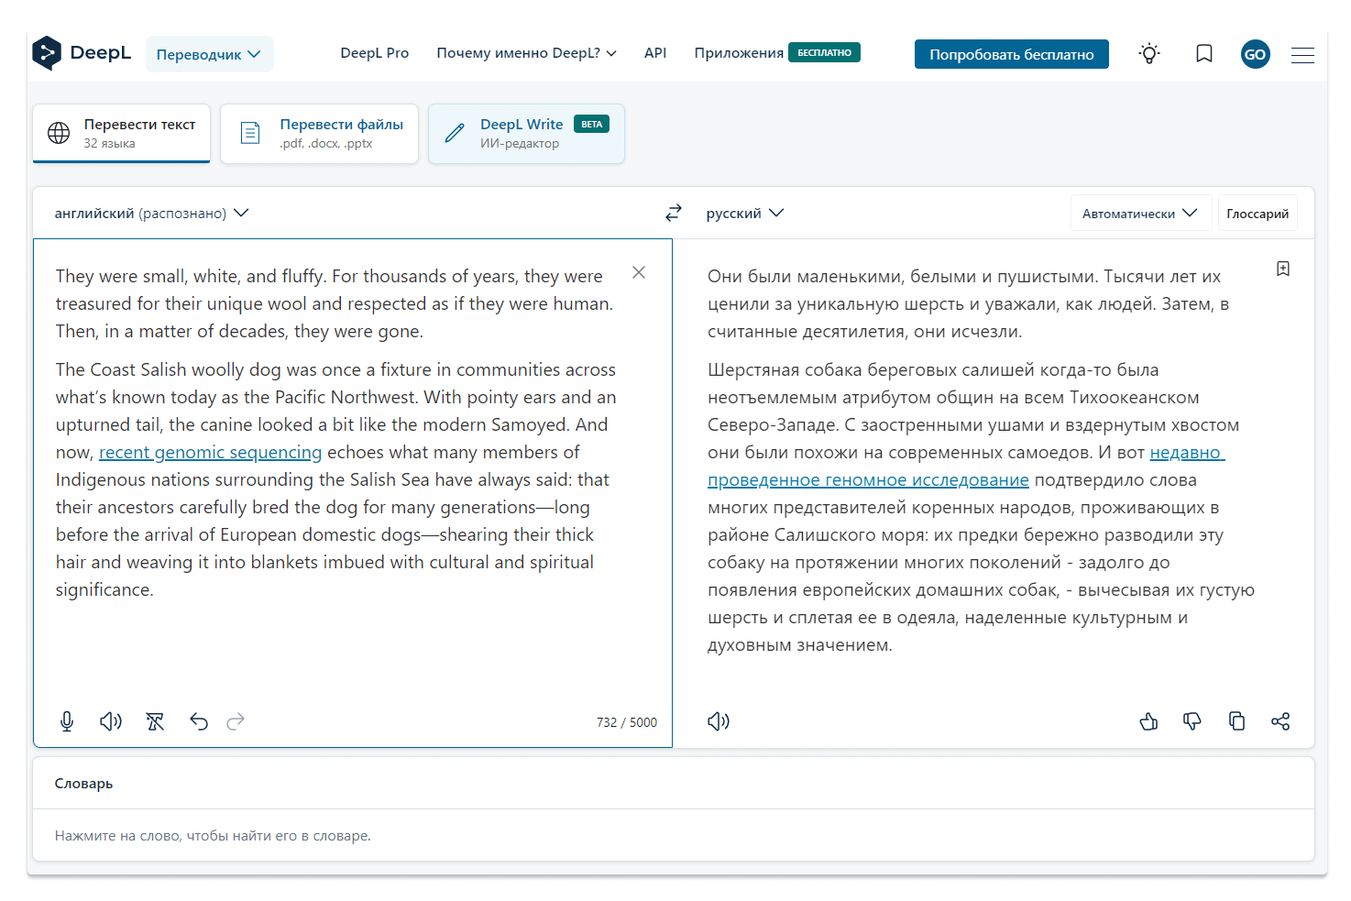
Task: Open the недавно проведенное геномное исследование link
Action: coord(868,479)
